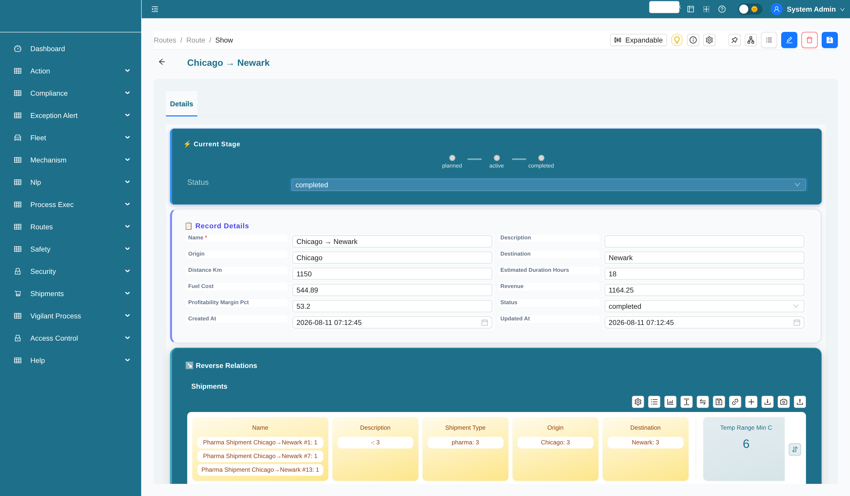Screen dimensions: 850x496
Task: Click the pin icon
Action: click(x=734, y=40)
